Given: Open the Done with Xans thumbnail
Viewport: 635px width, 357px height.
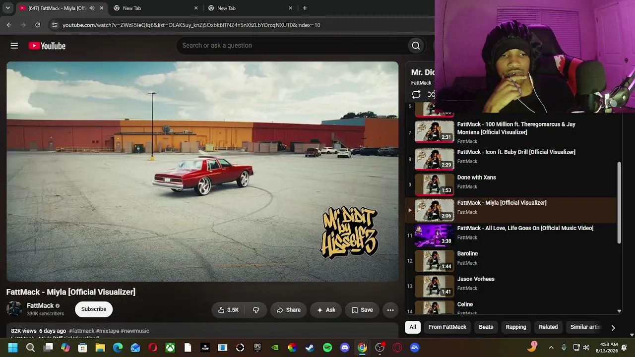Looking at the screenshot, I should pyautogui.click(x=435, y=184).
